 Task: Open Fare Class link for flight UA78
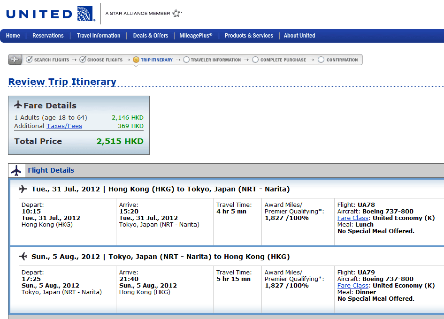pyautogui.click(x=353, y=218)
